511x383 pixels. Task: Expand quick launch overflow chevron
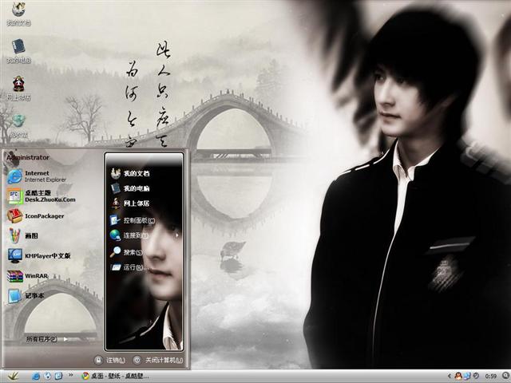point(71,375)
